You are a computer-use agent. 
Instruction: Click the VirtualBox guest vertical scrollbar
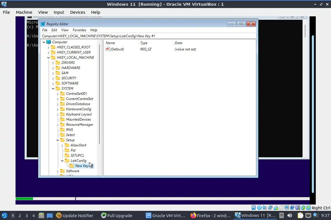pos(313,114)
